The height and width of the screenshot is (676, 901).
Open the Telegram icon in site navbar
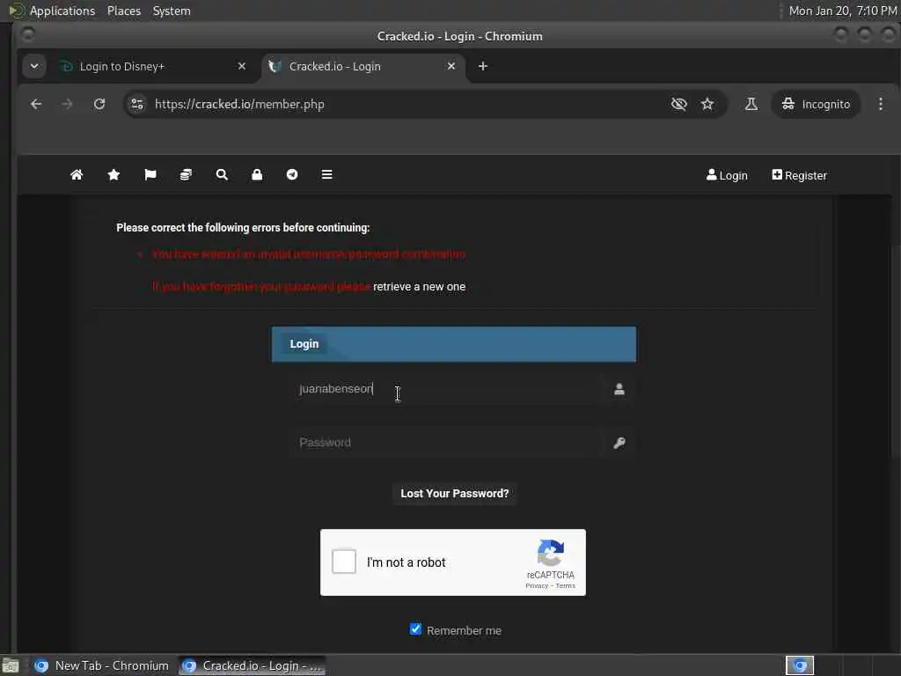(292, 175)
